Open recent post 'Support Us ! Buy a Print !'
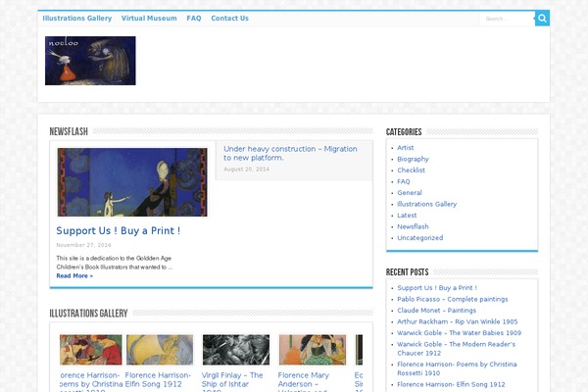Image resolution: width=588 pixels, height=392 pixels. pos(437,288)
